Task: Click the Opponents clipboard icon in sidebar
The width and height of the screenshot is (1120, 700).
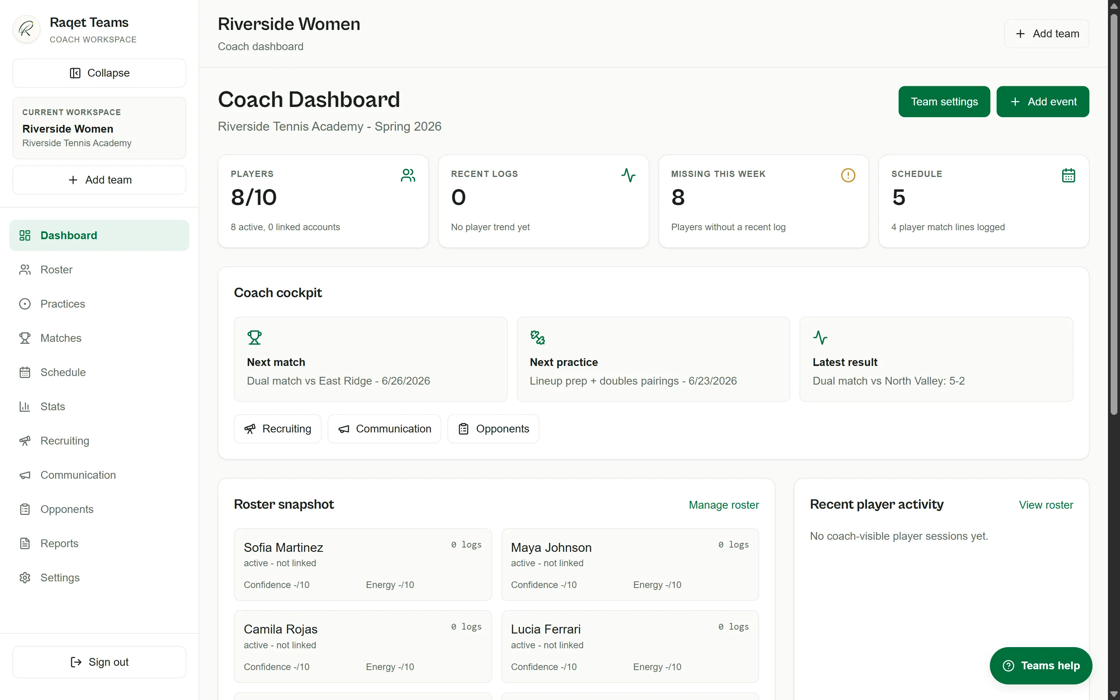Action: (x=25, y=509)
